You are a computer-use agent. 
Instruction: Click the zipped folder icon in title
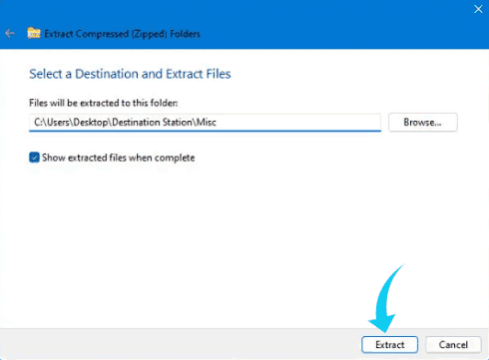click(x=34, y=33)
